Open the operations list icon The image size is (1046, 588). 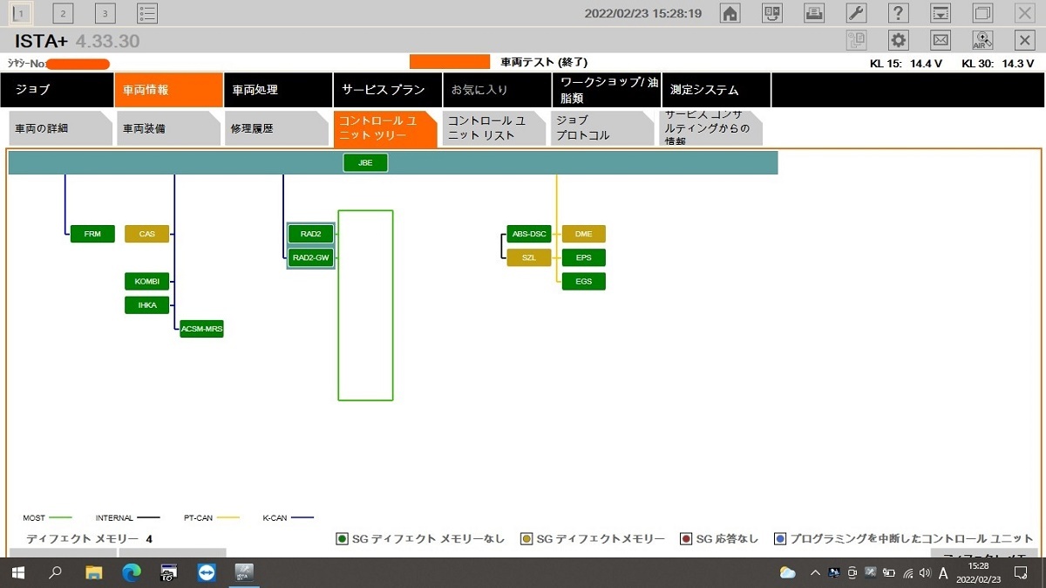(x=147, y=13)
